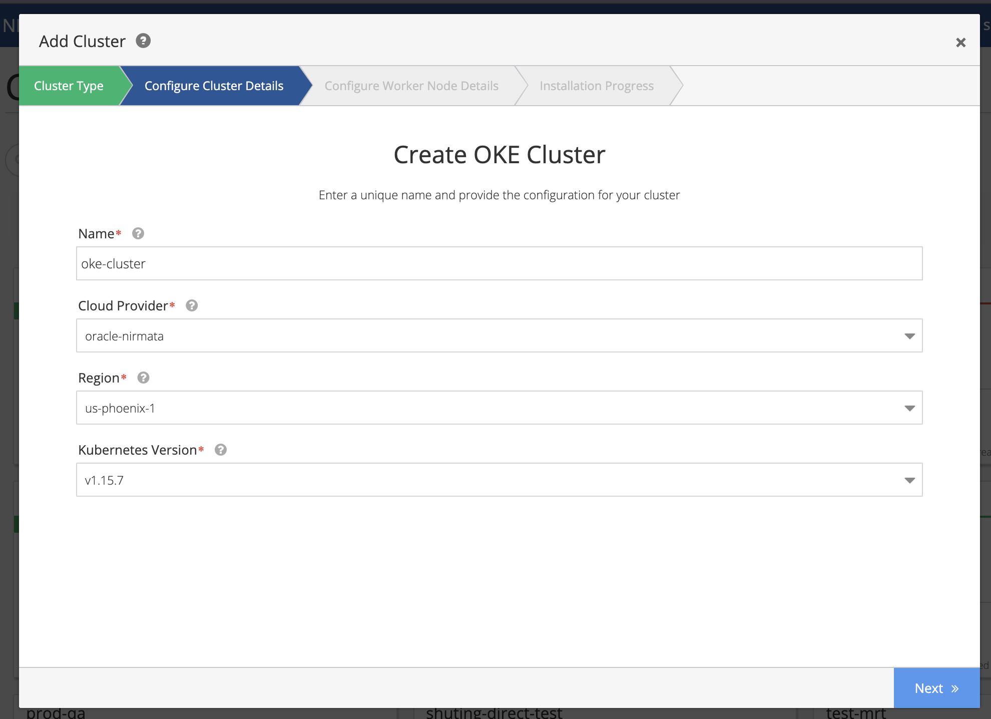Click the Next button
991x719 pixels.
click(x=936, y=688)
